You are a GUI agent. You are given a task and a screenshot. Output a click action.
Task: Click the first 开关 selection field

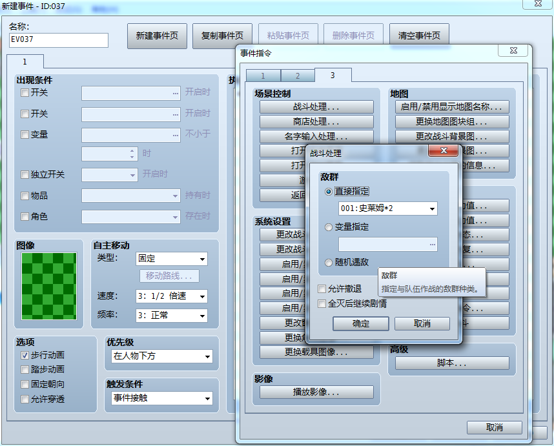[130, 93]
